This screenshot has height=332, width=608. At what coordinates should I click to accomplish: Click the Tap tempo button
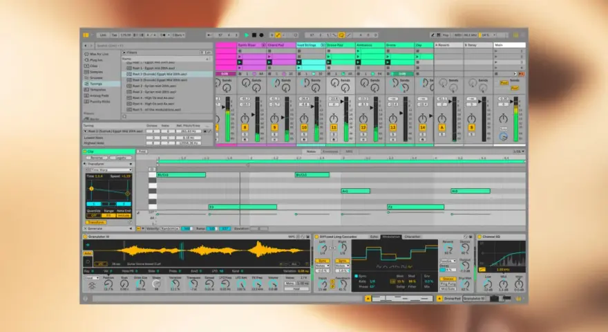point(115,35)
